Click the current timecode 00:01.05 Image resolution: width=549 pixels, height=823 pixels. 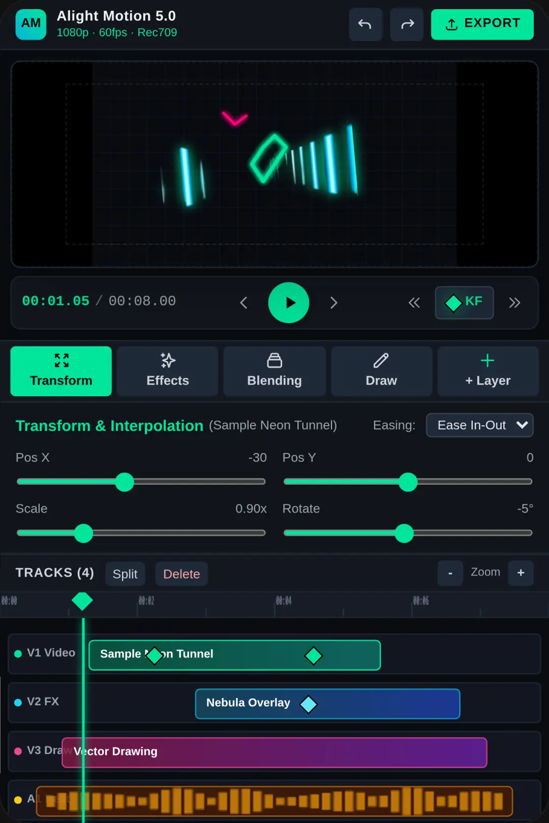click(x=55, y=301)
